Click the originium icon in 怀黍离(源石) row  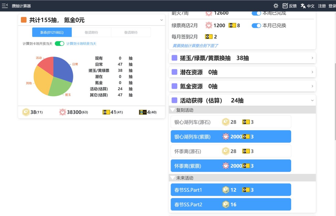tap(226, 151)
